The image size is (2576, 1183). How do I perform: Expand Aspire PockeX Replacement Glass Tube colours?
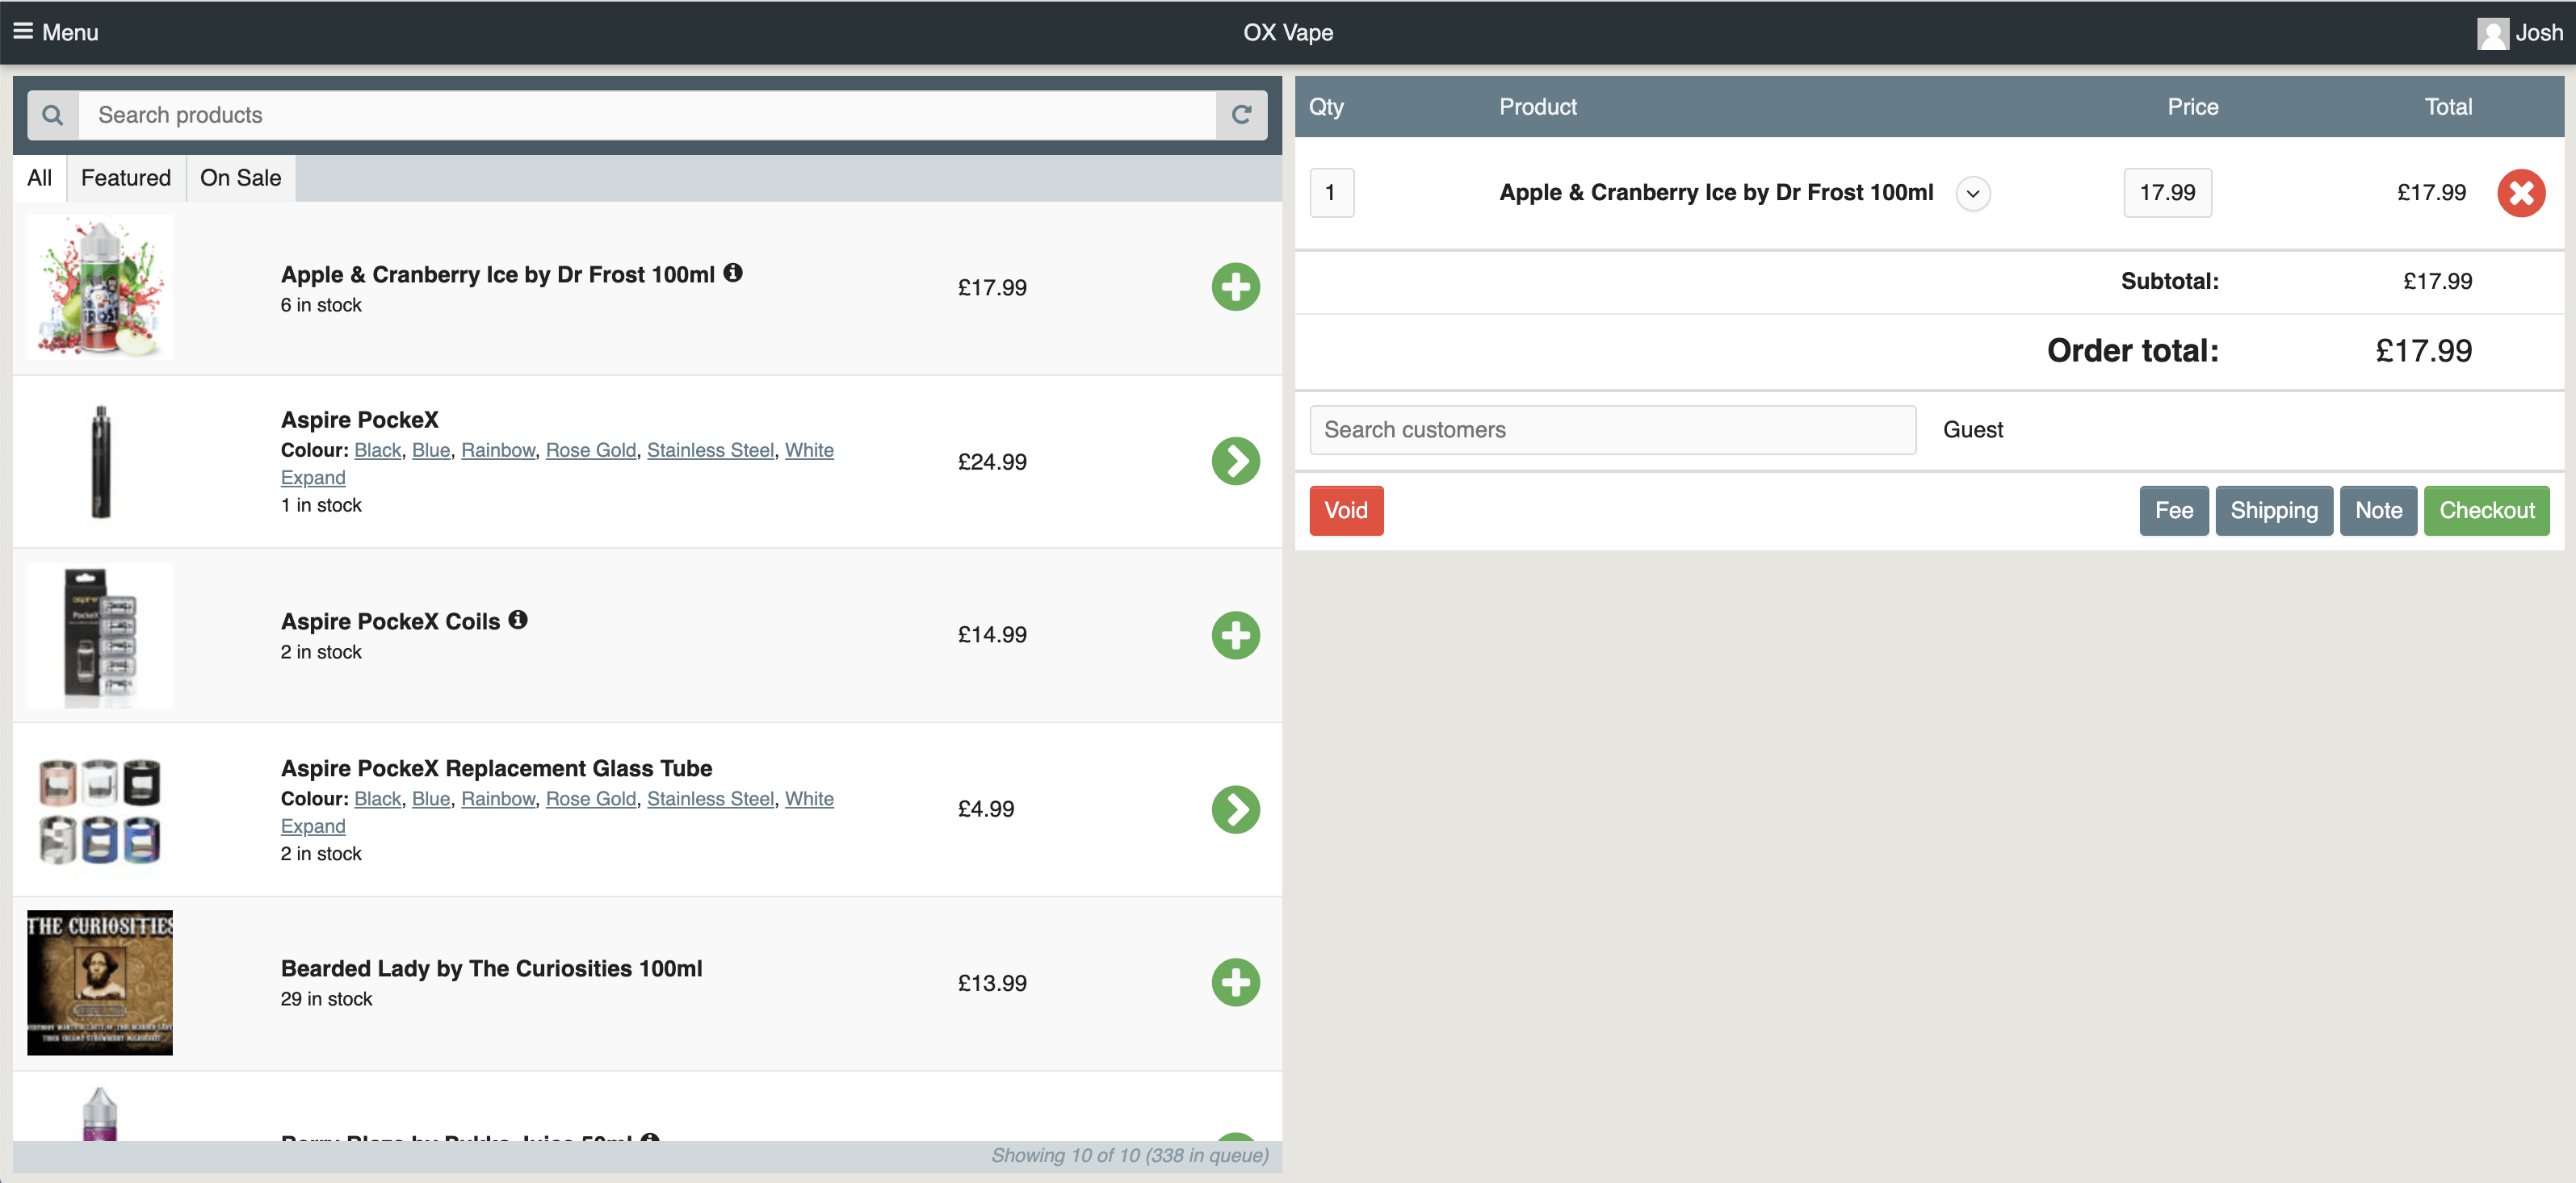(x=313, y=826)
